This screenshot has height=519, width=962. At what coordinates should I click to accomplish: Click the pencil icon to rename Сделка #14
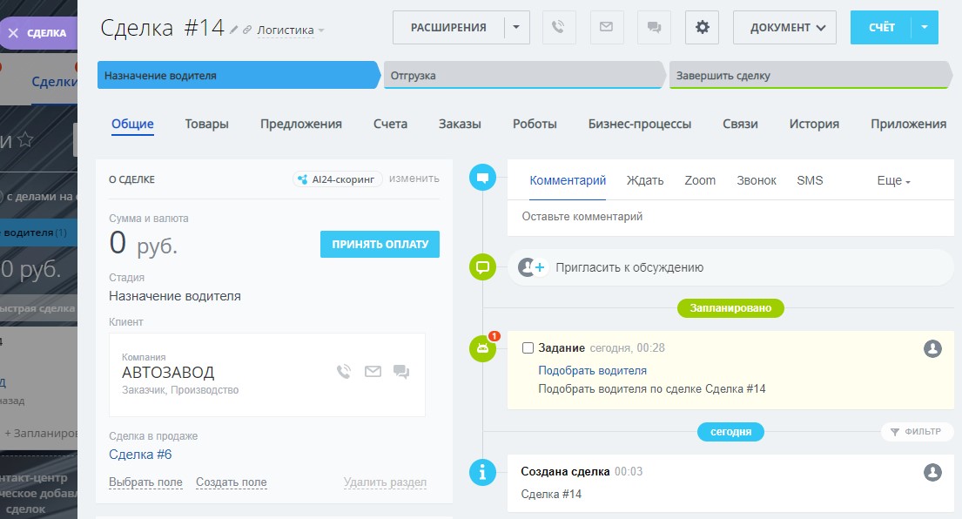[233, 30]
